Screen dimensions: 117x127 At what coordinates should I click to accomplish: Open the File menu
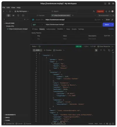pos(4,8)
